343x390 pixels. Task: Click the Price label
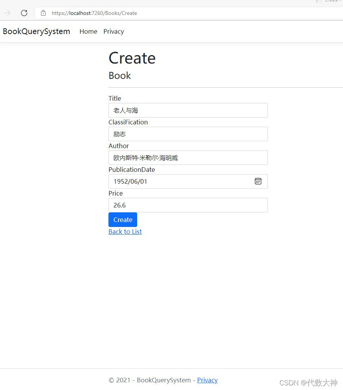coord(116,193)
